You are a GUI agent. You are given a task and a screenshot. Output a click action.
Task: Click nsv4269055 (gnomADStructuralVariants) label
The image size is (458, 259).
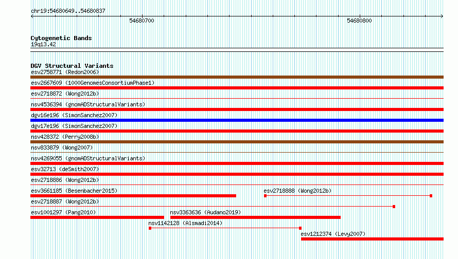(x=88, y=158)
